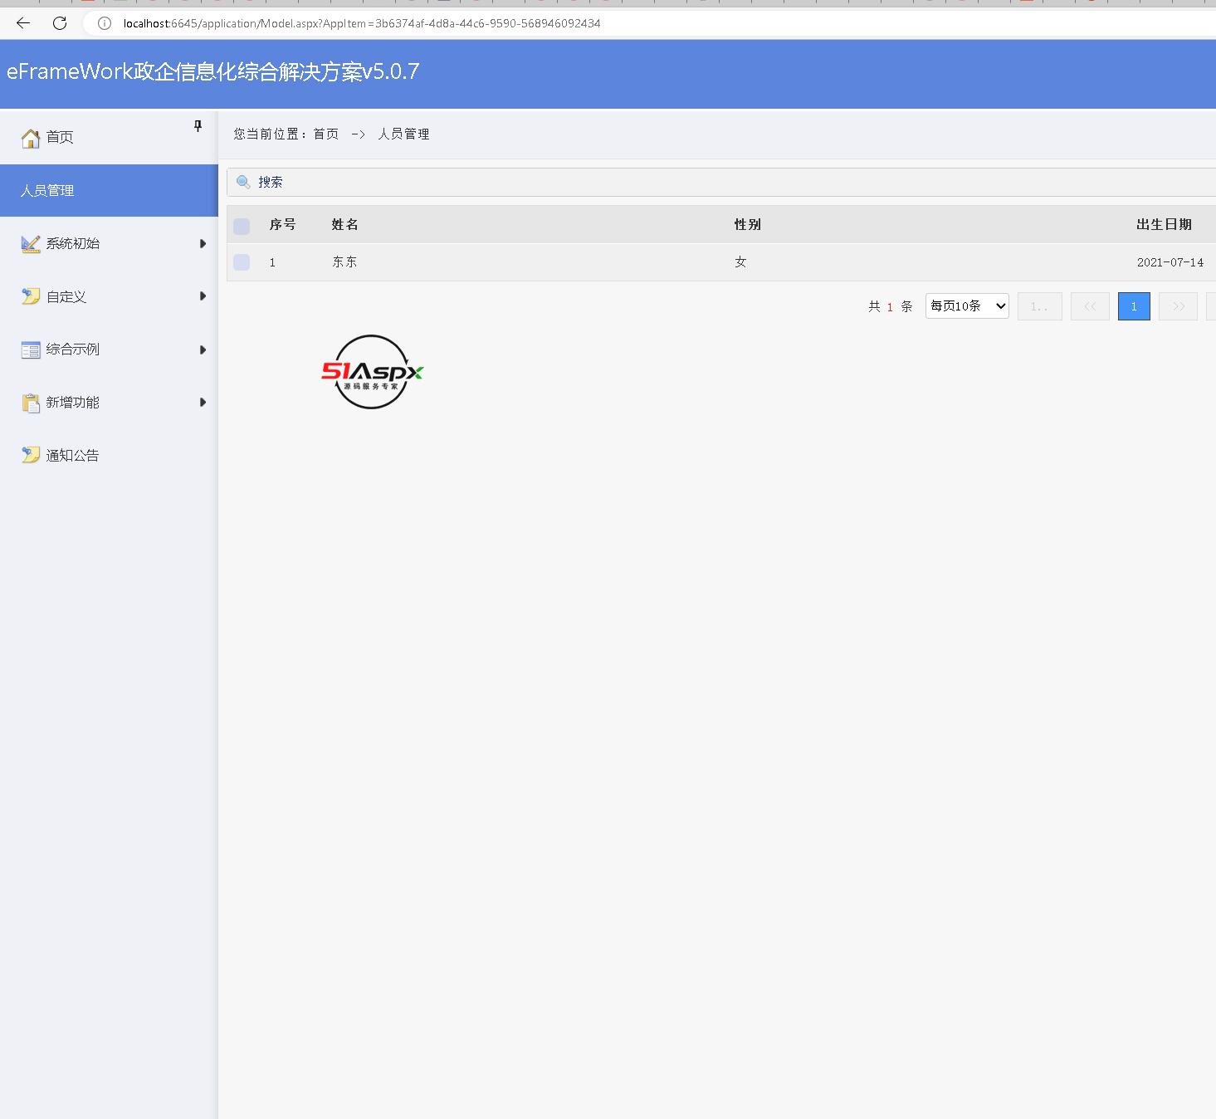Viewport: 1216px width, 1119px height.
Task: Click the previous page << button
Action: (1090, 306)
